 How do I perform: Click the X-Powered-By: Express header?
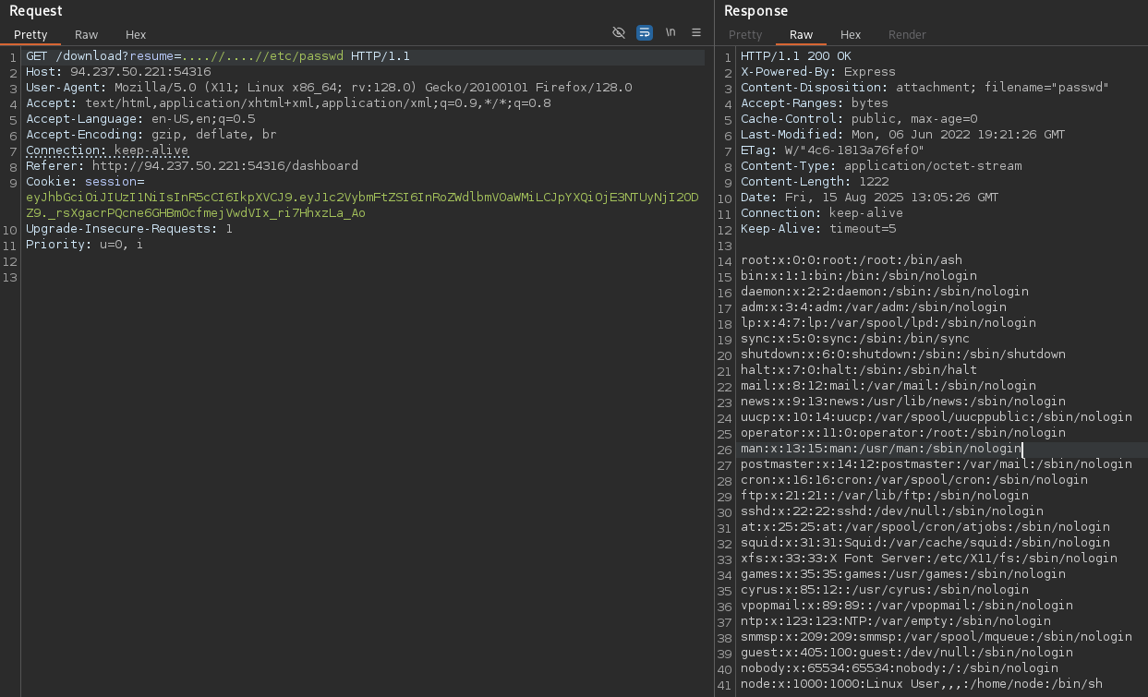[x=818, y=72]
